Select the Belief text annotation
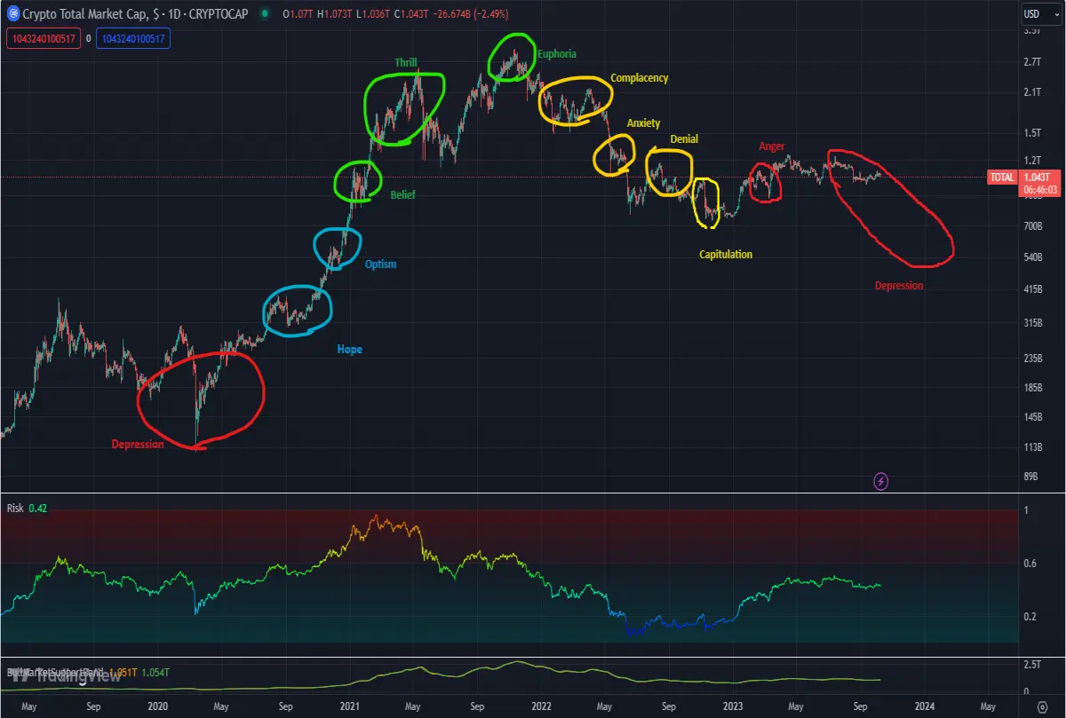This screenshot has height=718, width=1066. pyautogui.click(x=402, y=194)
